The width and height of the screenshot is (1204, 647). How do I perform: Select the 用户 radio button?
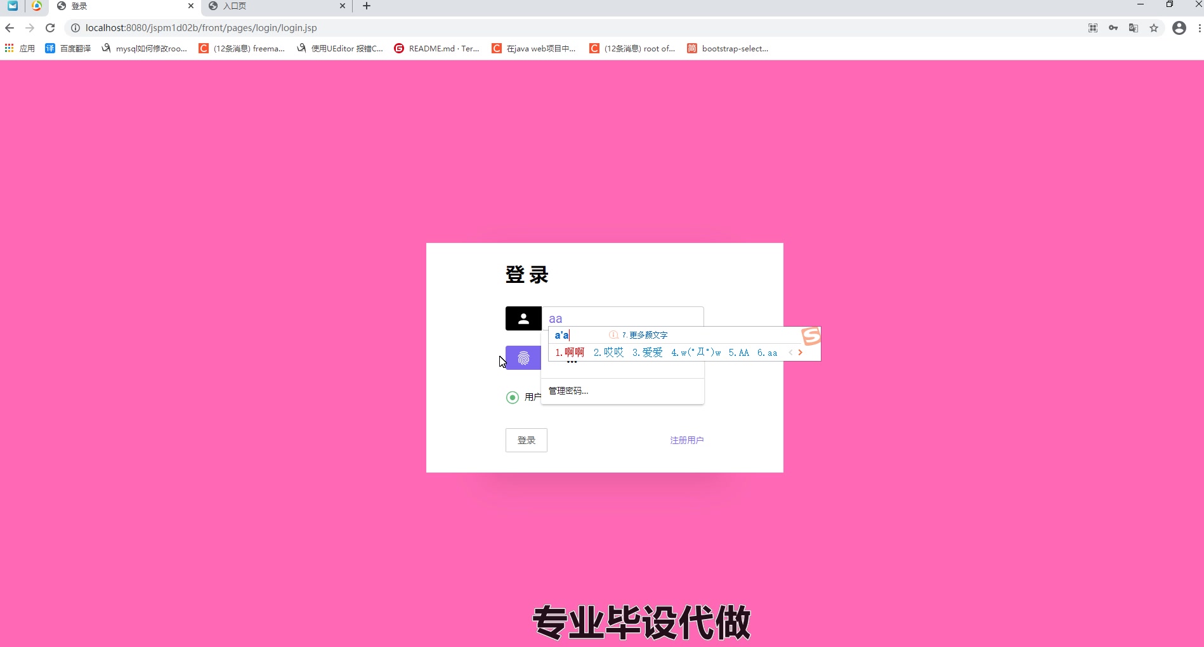513,398
